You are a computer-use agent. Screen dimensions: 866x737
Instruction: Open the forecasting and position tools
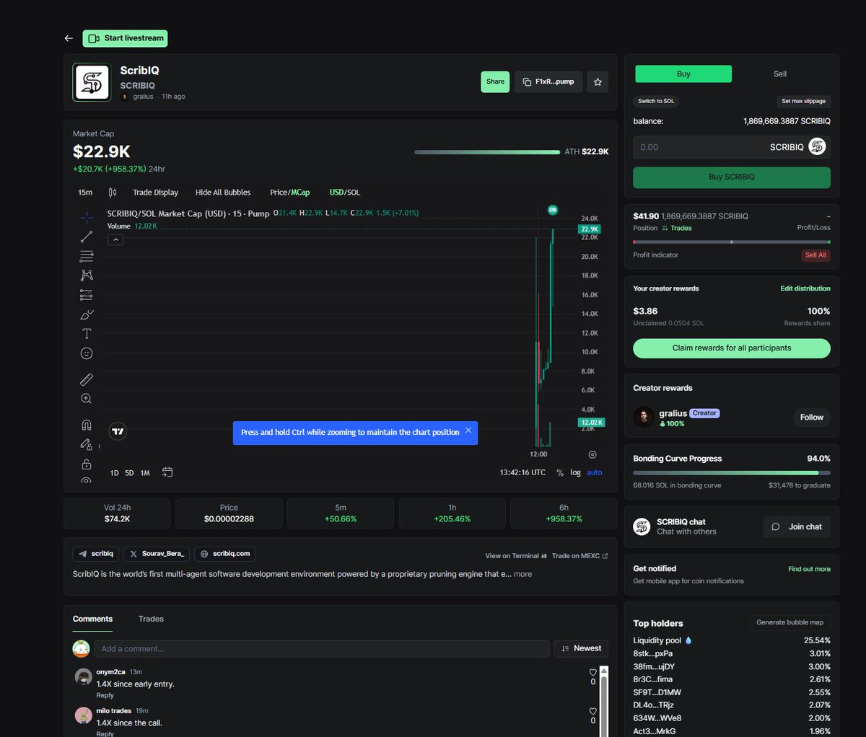[x=87, y=295]
